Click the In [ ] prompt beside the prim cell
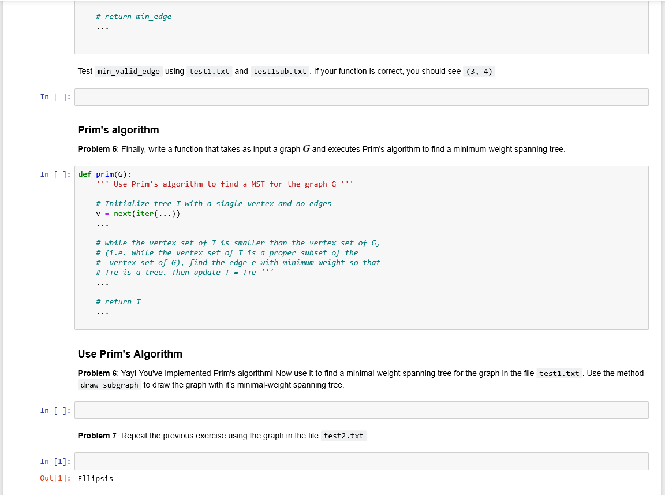The height and width of the screenshot is (495, 665). (x=56, y=173)
